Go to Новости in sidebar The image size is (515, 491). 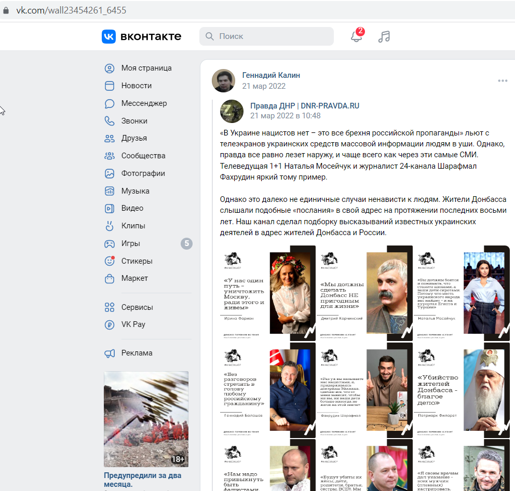click(x=137, y=86)
